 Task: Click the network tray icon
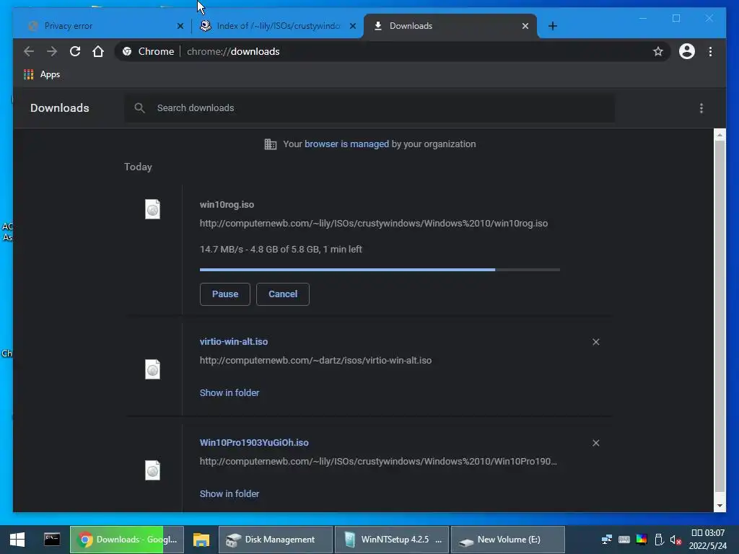point(606,540)
